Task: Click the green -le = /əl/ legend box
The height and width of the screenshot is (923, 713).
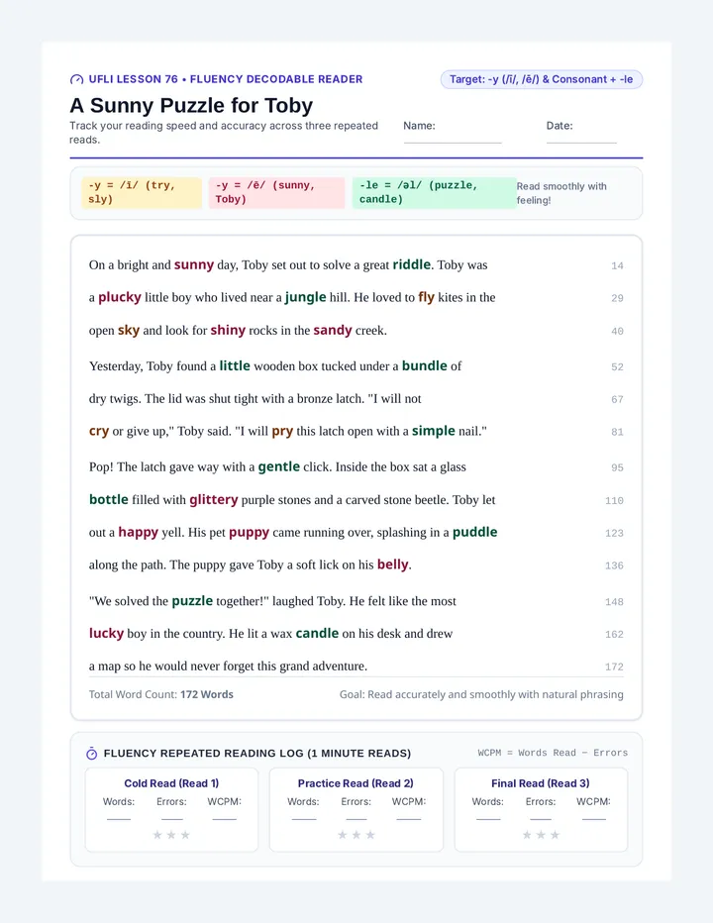Action: pos(435,192)
